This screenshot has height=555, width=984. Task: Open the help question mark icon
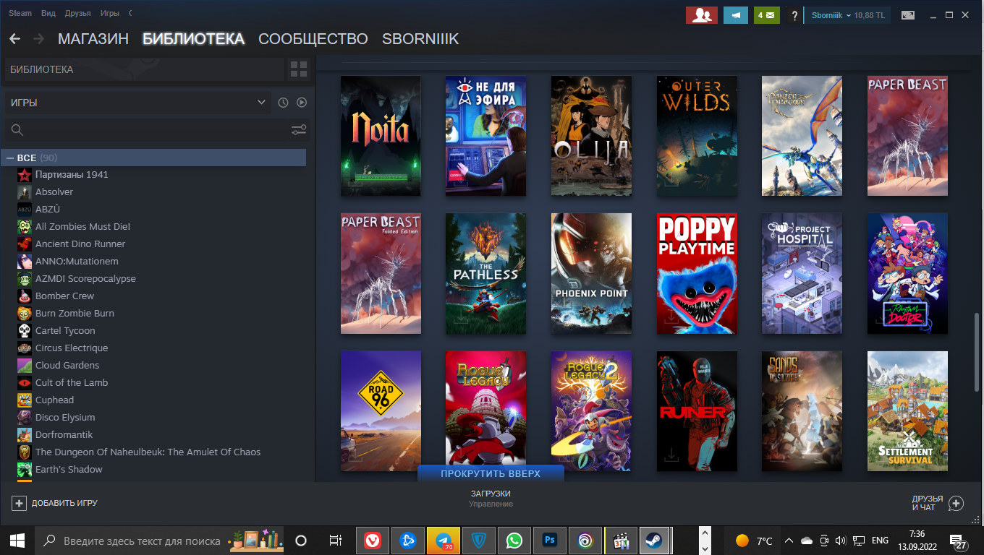(794, 15)
